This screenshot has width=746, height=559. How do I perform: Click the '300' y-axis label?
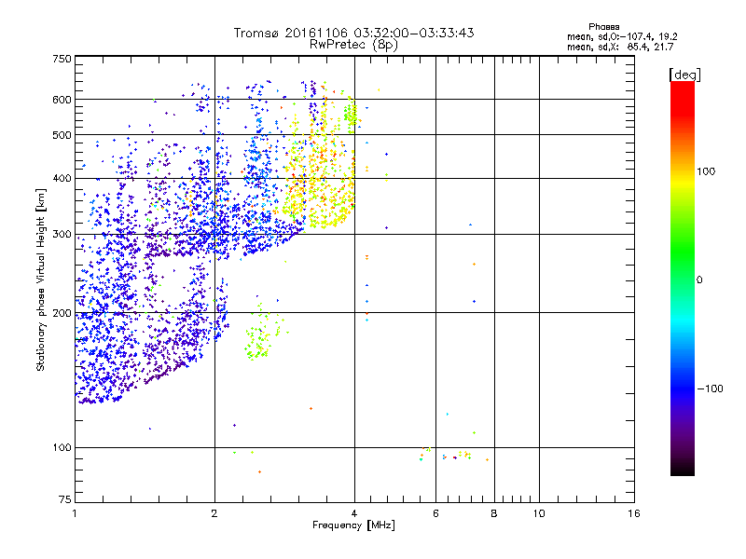[x=62, y=234]
